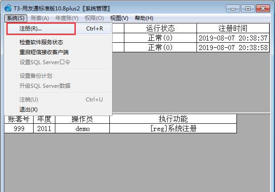Click the 操作员 column header
Screen dimensions: 275x192
coord(82,119)
